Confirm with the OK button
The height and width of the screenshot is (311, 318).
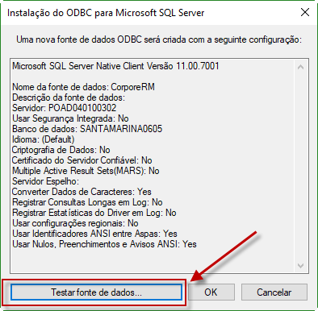click(x=211, y=292)
